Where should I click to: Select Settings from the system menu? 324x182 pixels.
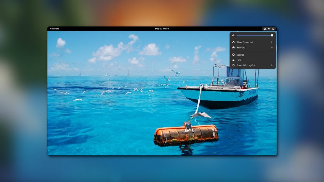point(240,55)
